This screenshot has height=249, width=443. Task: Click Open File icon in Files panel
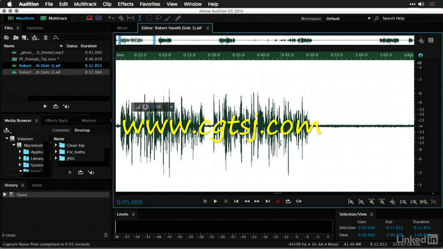click(x=6, y=38)
